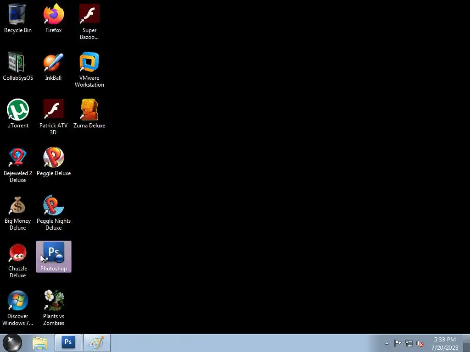Select the Chuzzle Deluxe shortcut

click(x=18, y=260)
